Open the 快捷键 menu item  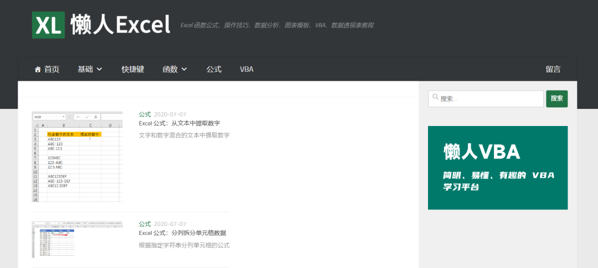[133, 69]
